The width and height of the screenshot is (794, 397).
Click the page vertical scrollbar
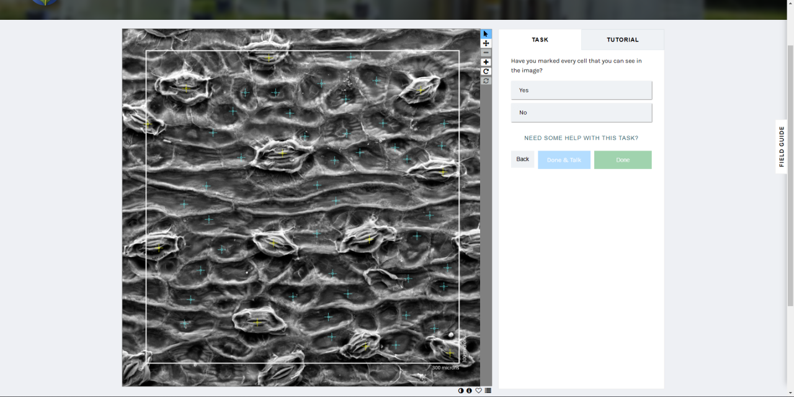(790, 175)
